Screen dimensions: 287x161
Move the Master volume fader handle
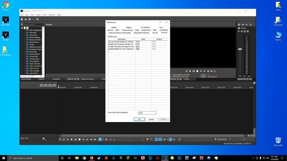240,49
